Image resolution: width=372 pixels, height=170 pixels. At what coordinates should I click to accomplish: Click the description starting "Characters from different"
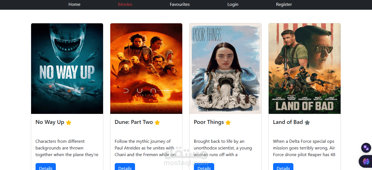click(67, 148)
